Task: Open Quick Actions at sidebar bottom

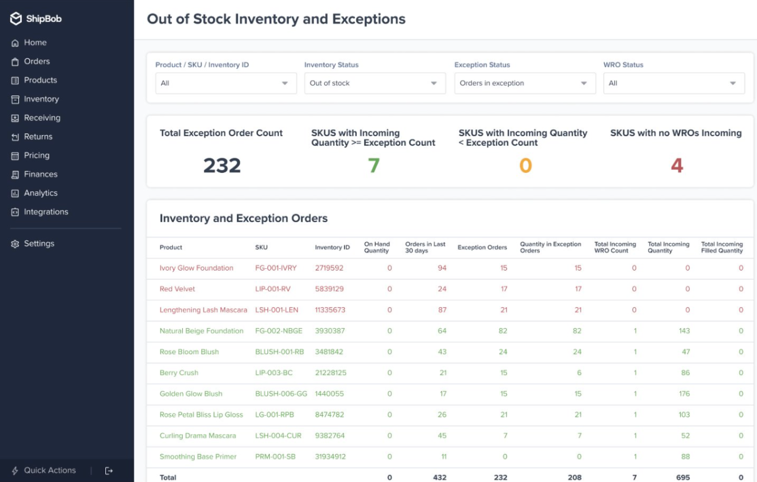Action: click(50, 471)
